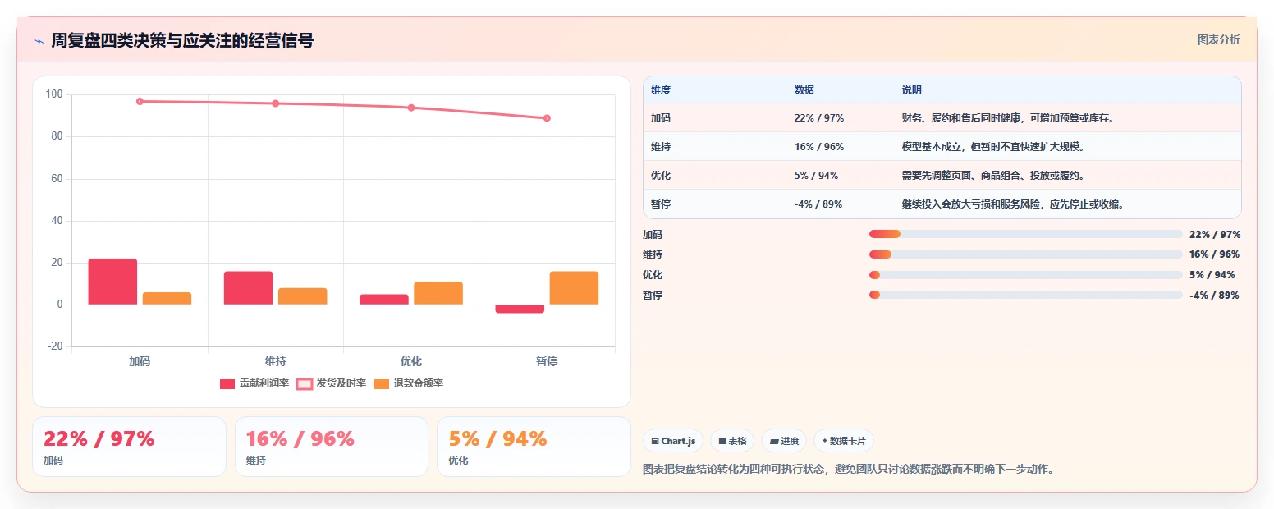The width and height of the screenshot is (1274, 509).
Task: Click the red 加码 贡献利润率 bar
Action: coord(112,282)
